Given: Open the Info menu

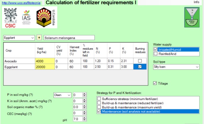Looking at the screenshot, I should click(x=196, y=2).
